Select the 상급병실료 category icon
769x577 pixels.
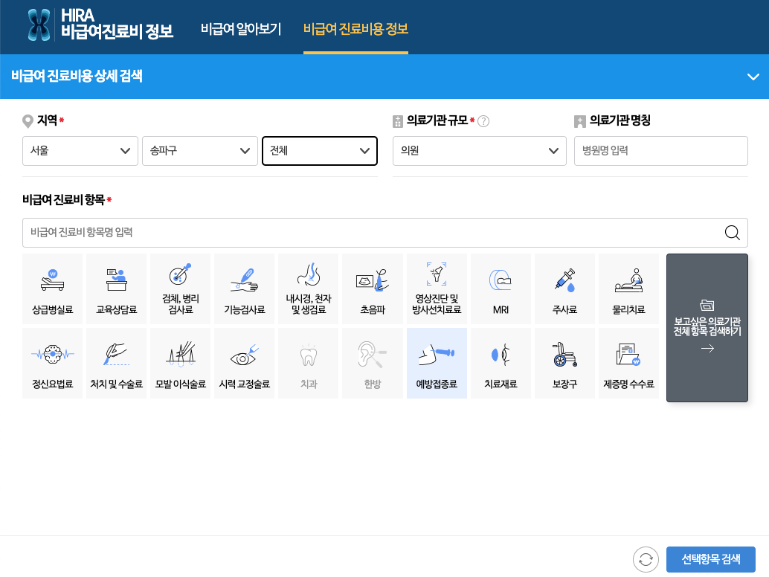click(52, 288)
